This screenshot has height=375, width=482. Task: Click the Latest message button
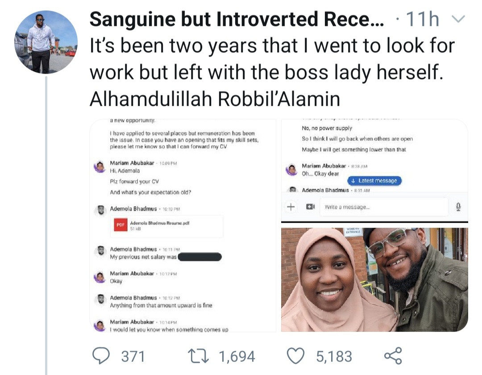[374, 181]
